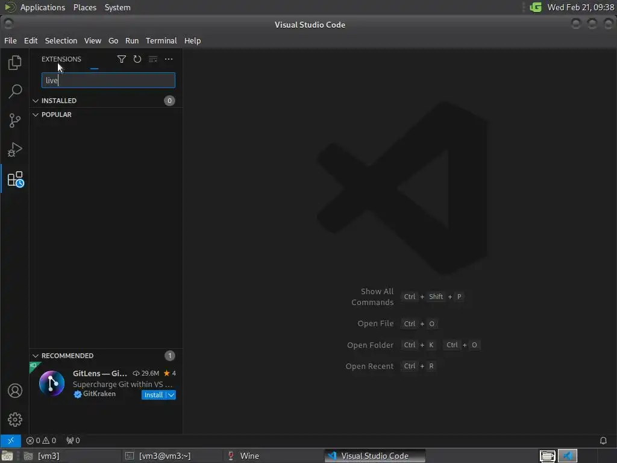The height and width of the screenshot is (463, 617).
Task: Collapse the POPULAR section
Action: click(x=36, y=115)
